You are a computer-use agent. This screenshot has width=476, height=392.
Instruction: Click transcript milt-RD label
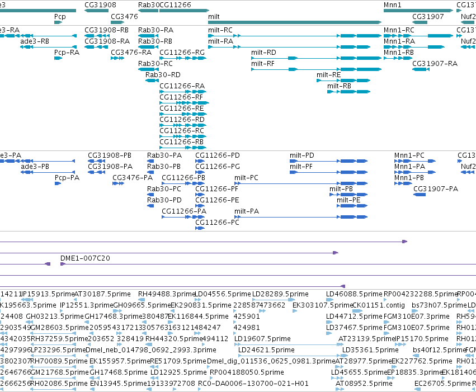(x=263, y=53)
